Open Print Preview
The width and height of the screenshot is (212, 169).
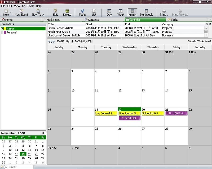(x=180, y=12)
